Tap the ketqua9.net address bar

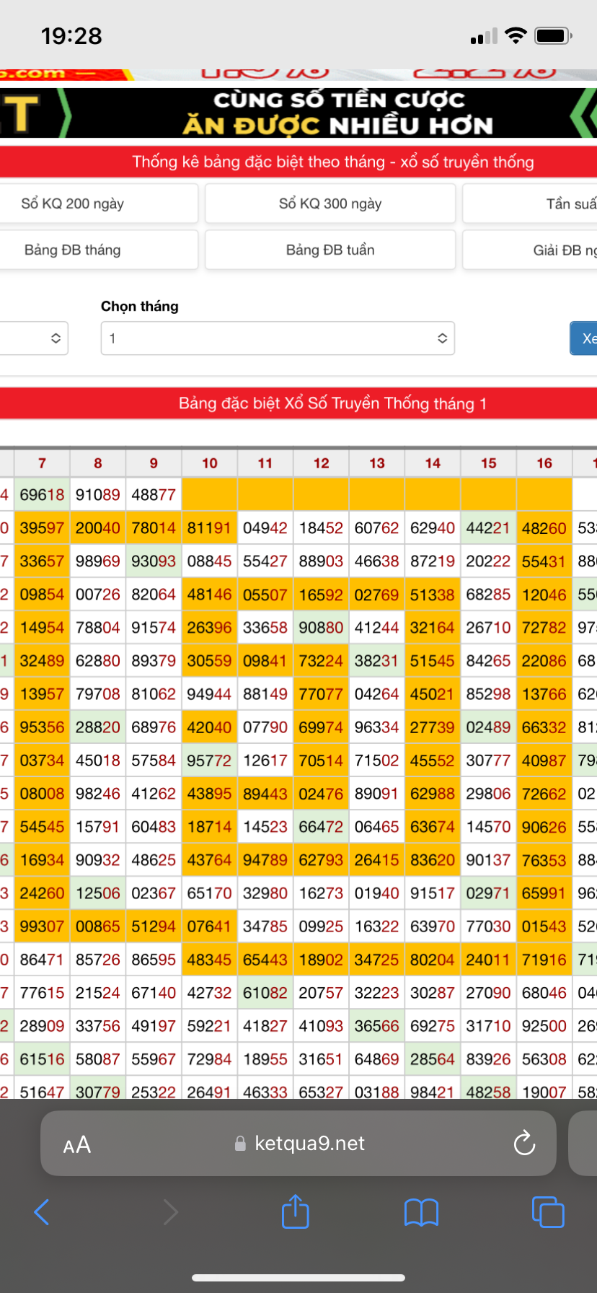point(309,1143)
